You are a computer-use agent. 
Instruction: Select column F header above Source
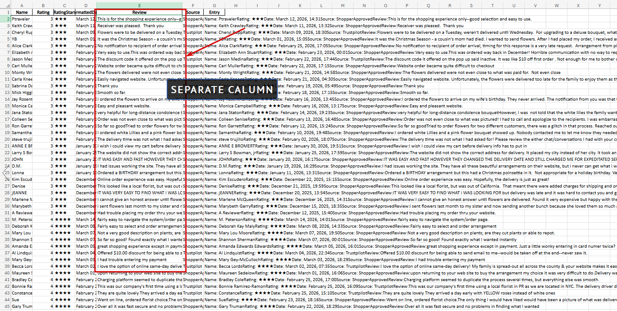point(193,5)
